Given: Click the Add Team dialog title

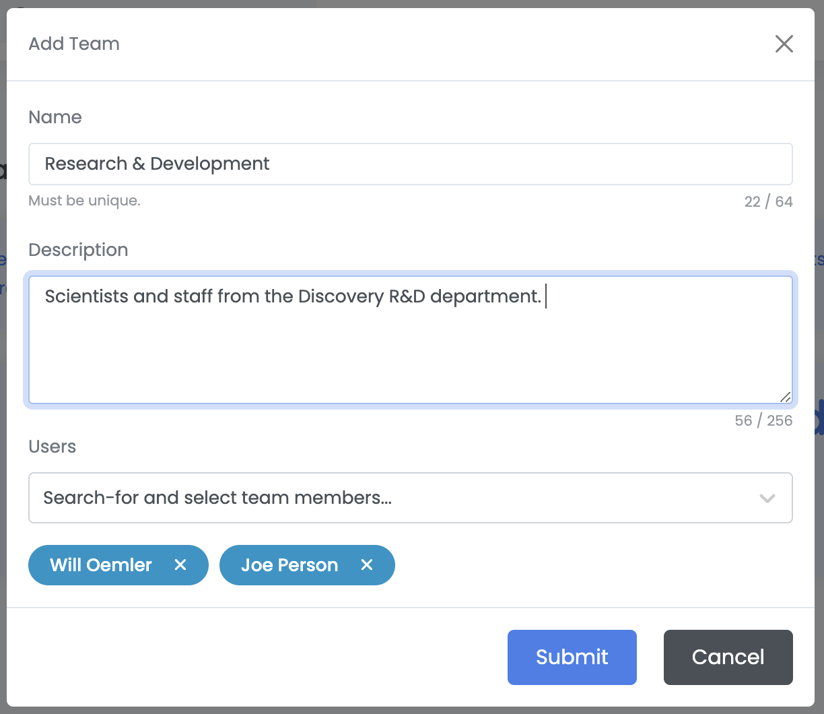Looking at the screenshot, I should (x=74, y=44).
